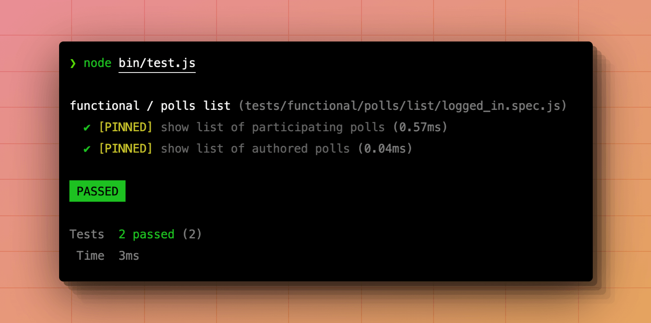Click the underlined bin/test.js path
The width and height of the screenshot is (651, 323).
coord(157,63)
